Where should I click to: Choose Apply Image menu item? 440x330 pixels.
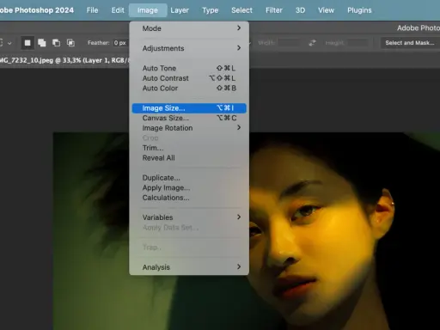click(x=189, y=187)
